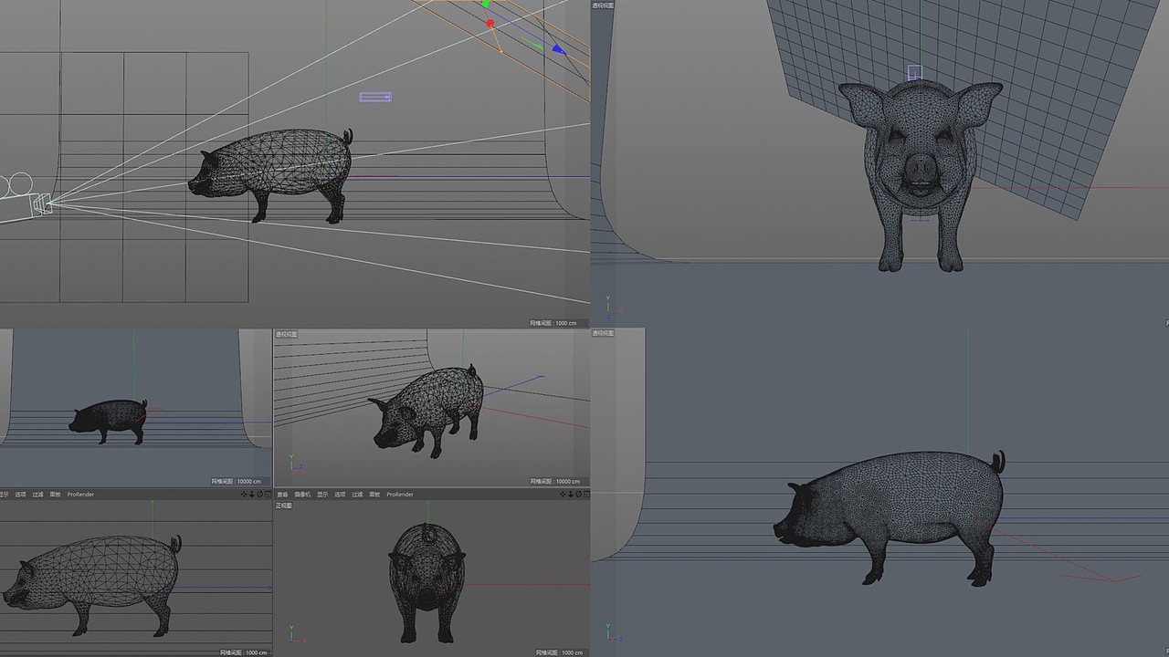The height and width of the screenshot is (657, 1169).
Task: Click the blue axis arrow on the orange frame
Action: pyautogui.click(x=559, y=50)
